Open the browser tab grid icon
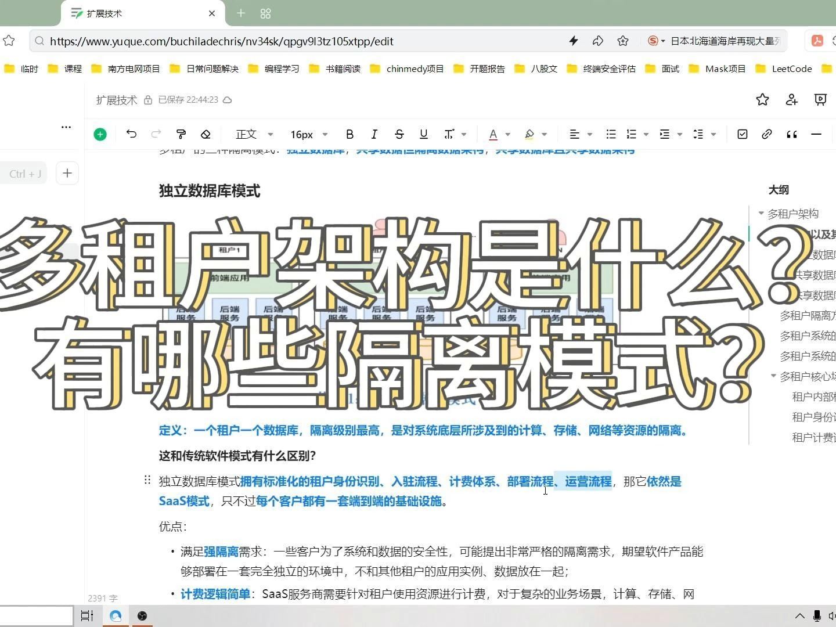 click(266, 13)
